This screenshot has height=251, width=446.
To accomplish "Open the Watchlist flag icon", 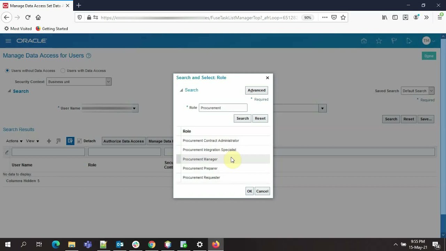I will 394,41.
